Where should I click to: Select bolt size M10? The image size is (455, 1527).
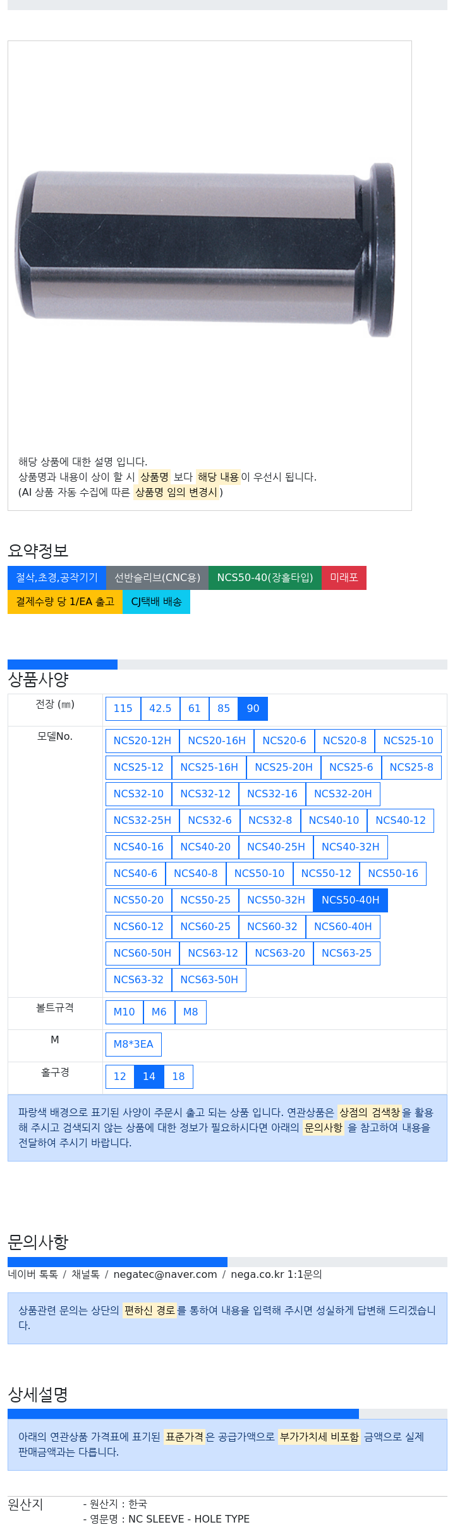tap(124, 1012)
